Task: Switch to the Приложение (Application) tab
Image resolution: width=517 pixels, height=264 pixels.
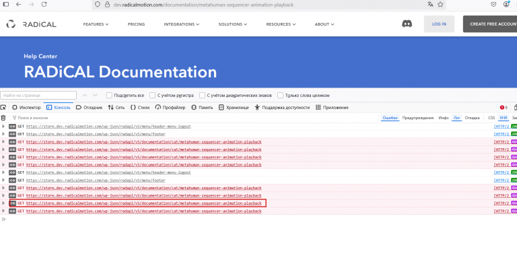Action: click(332, 108)
